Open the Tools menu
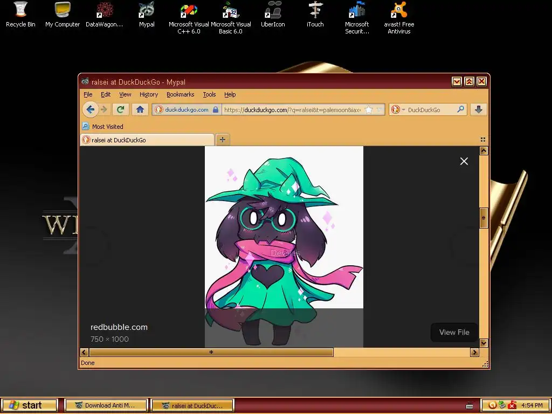The image size is (552, 414). tap(209, 94)
